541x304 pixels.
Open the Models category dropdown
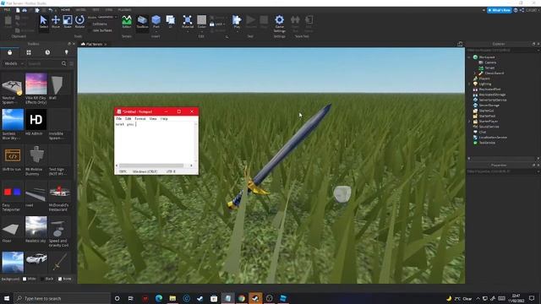click(14, 63)
